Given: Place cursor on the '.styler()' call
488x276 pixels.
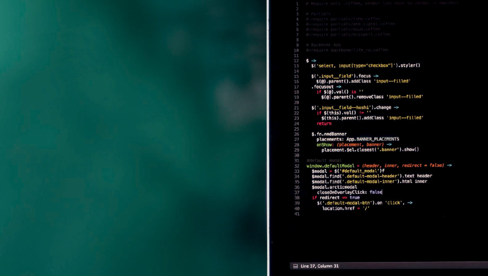Looking at the screenshot, I should (409, 66).
